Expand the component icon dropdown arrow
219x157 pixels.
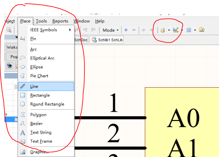click(x=169, y=30)
